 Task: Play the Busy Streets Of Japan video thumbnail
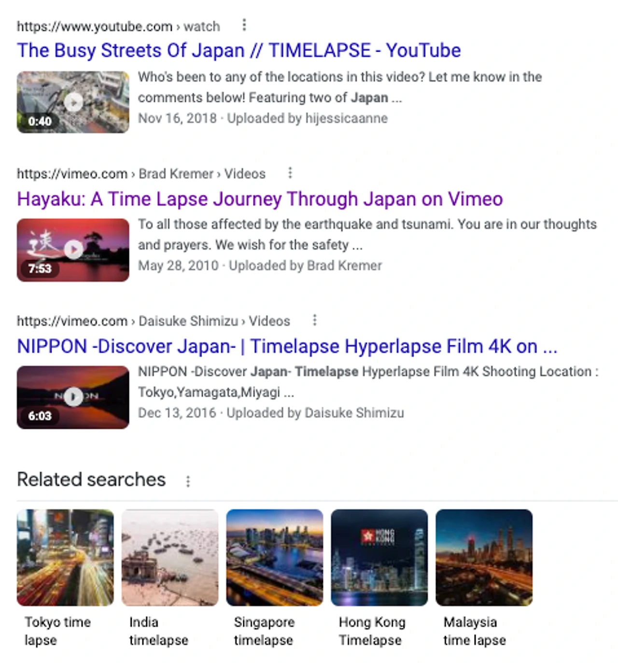click(x=73, y=102)
